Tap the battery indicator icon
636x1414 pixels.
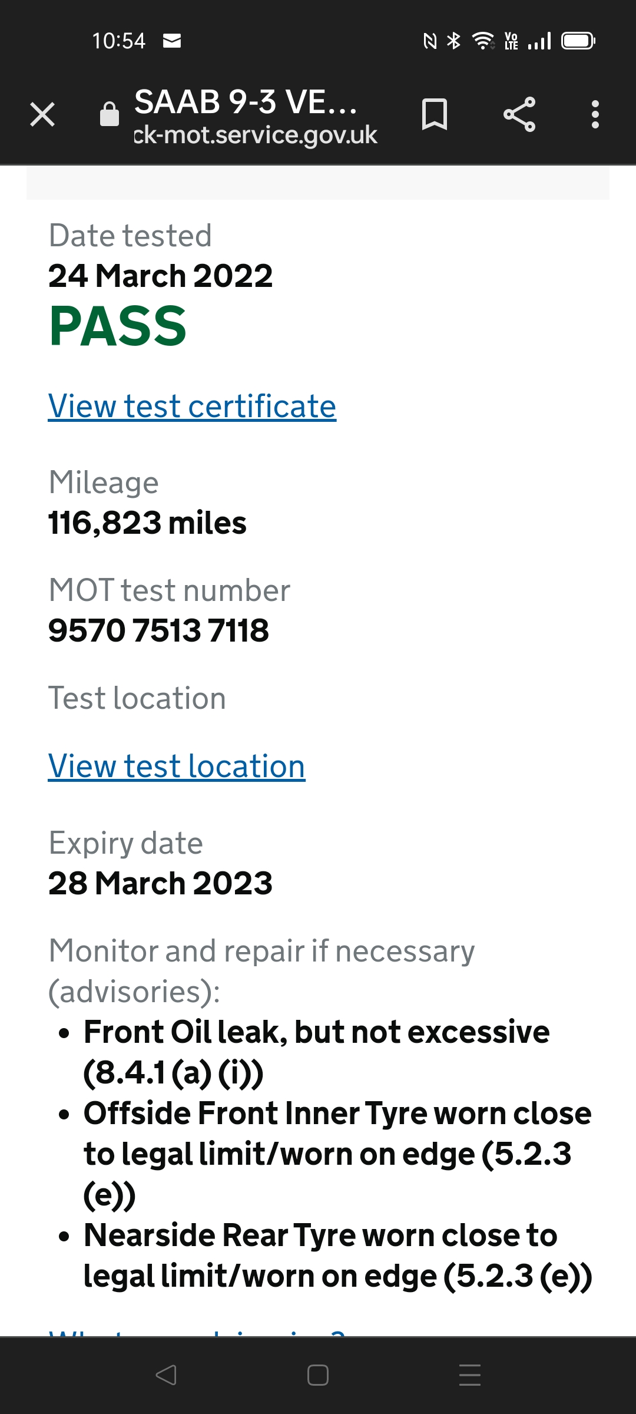tap(578, 41)
